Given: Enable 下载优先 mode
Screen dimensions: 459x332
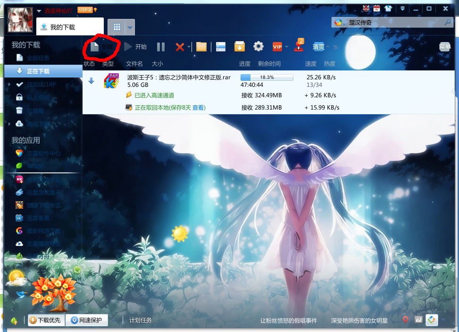Looking at the screenshot, I should point(47,320).
